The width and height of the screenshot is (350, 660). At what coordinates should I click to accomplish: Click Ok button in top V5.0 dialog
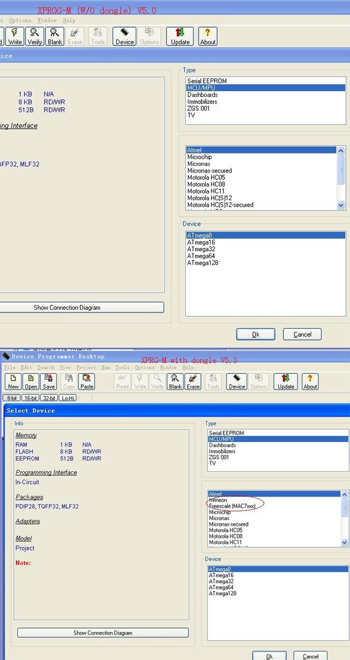tap(256, 335)
